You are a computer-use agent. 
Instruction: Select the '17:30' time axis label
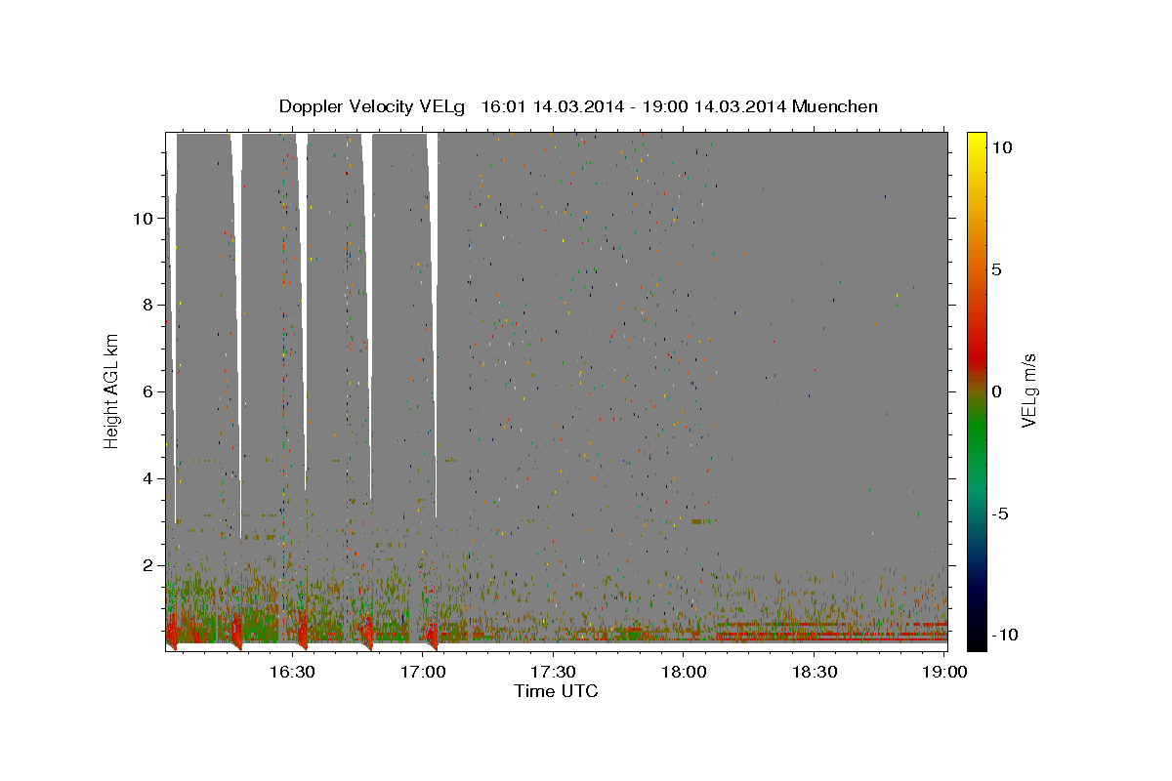(554, 672)
